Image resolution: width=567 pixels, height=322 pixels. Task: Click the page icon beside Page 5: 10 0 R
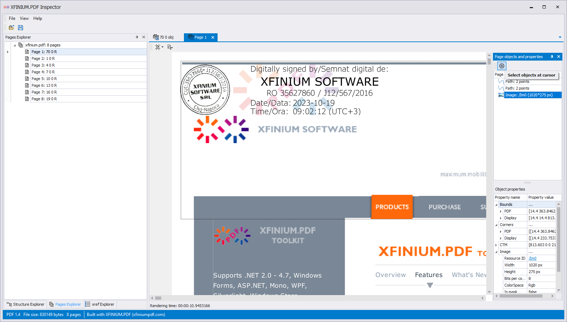click(x=27, y=79)
